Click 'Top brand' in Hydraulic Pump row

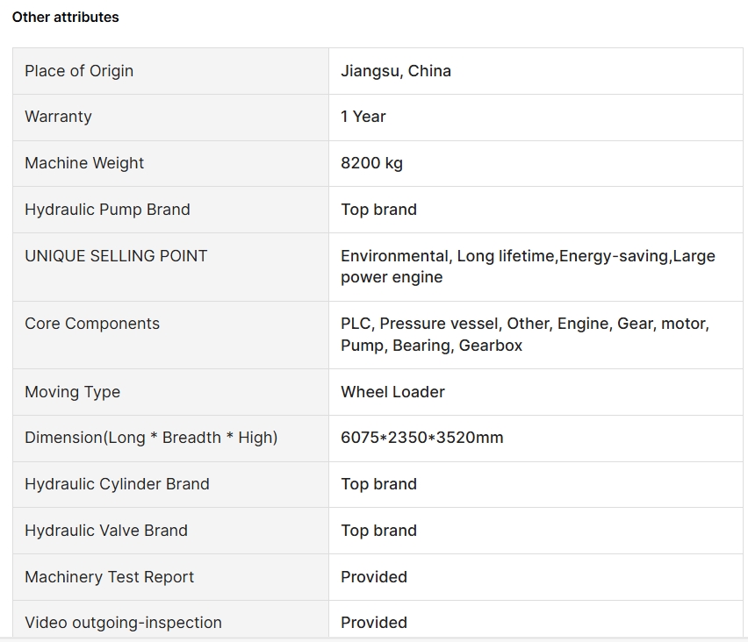[x=379, y=210]
